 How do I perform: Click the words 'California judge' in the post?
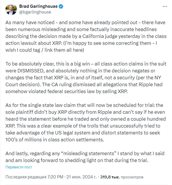coord(100,36)
